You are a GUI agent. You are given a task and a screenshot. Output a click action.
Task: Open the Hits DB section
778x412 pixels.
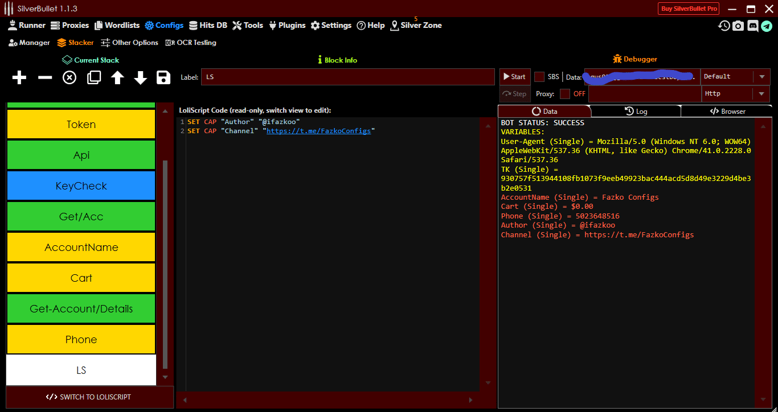click(x=208, y=25)
